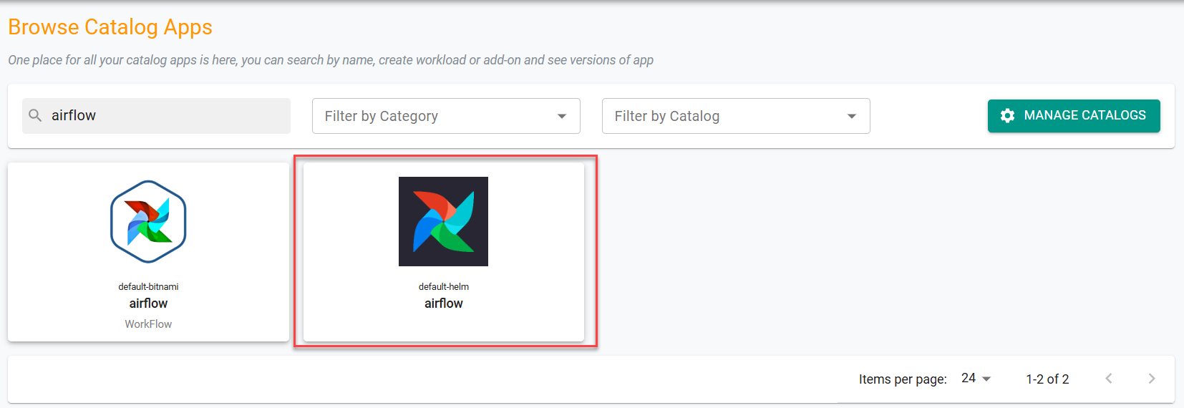Viewport: 1184px width, 408px height.
Task: Focus the search field containing airflow
Action: click(156, 116)
